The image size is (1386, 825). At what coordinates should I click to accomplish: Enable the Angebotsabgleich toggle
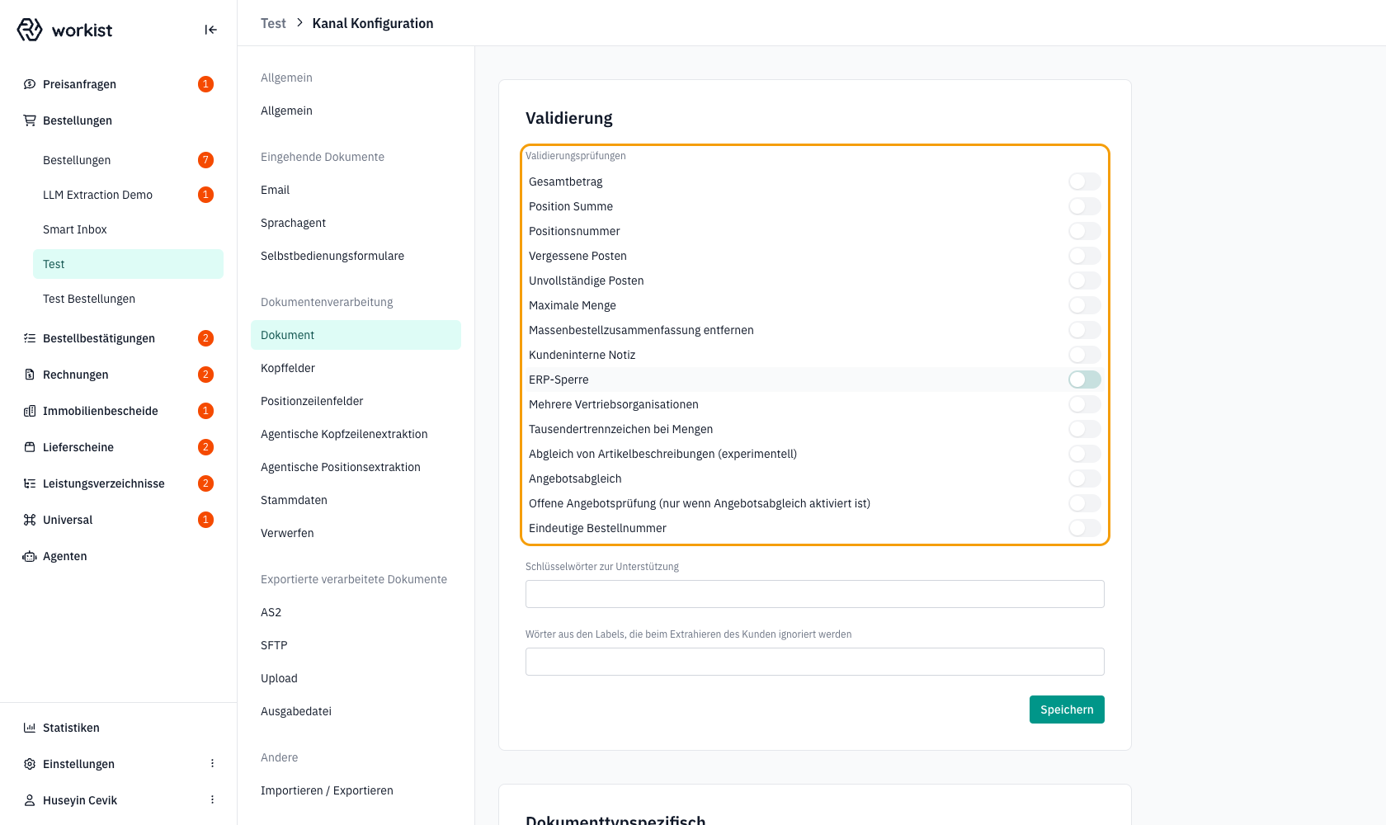1085,478
